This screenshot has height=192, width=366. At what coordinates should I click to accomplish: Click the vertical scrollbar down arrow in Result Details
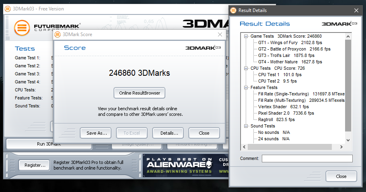(x=348, y=140)
